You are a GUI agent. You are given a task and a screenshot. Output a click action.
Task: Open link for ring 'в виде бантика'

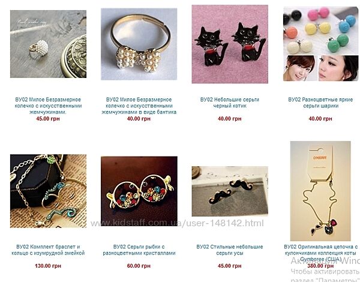point(139,106)
